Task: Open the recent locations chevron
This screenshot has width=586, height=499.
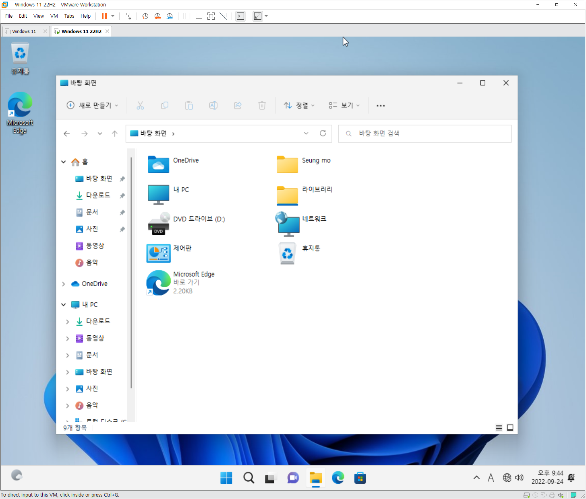Action: [100, 133]
